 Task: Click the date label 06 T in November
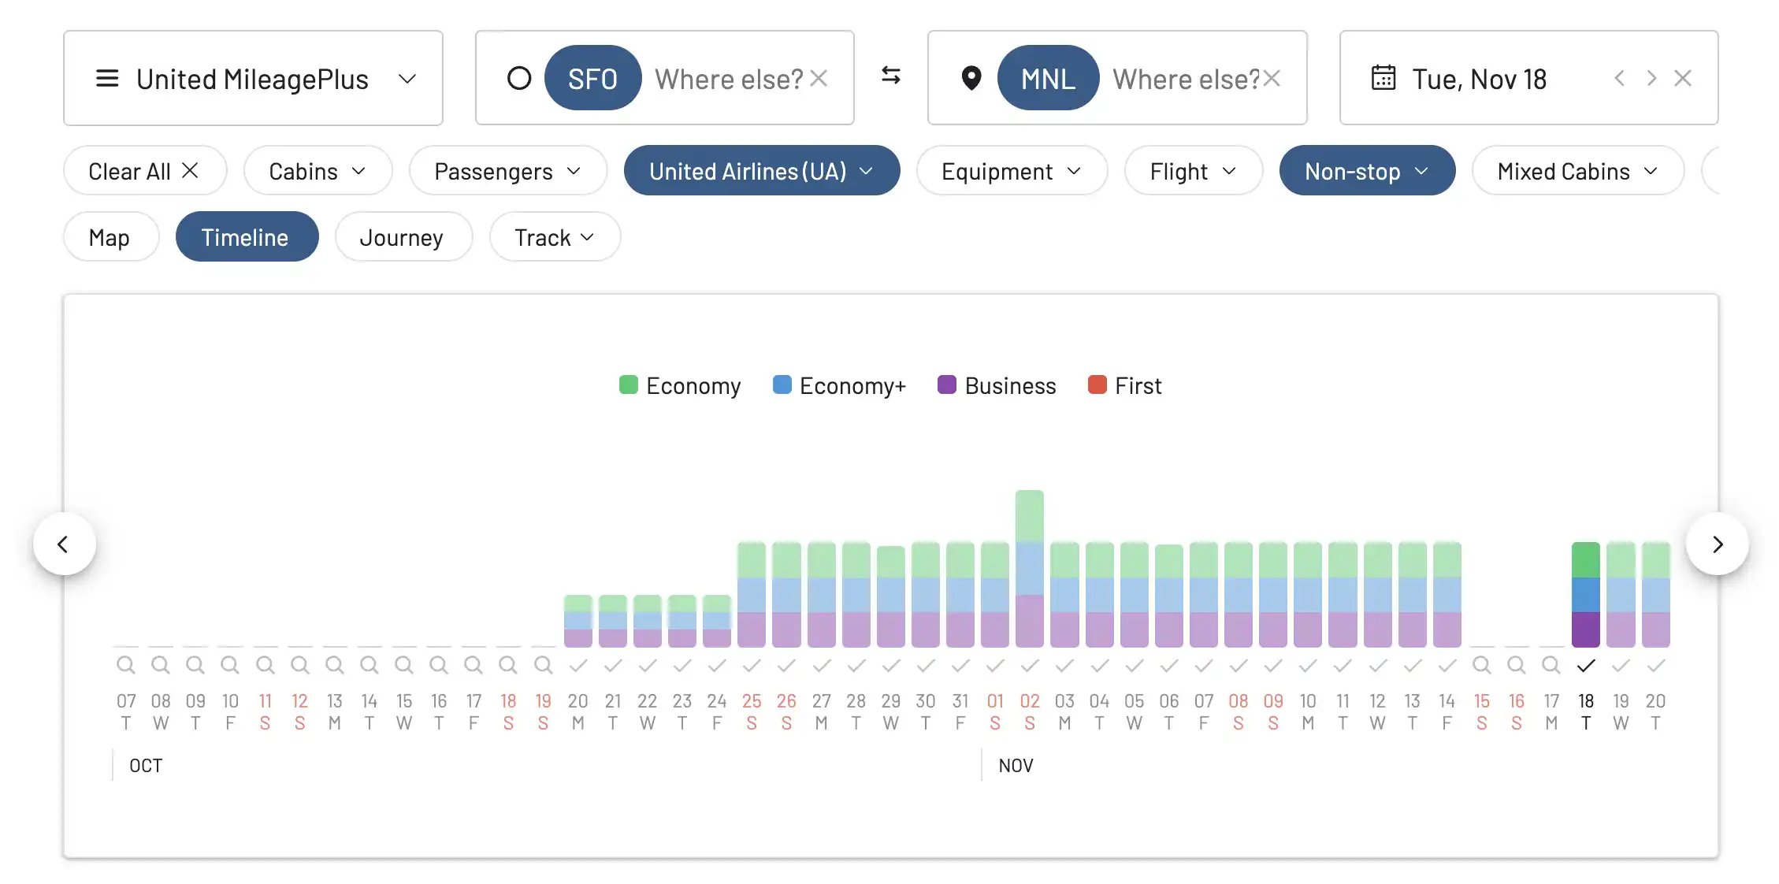coord(1169,711)
